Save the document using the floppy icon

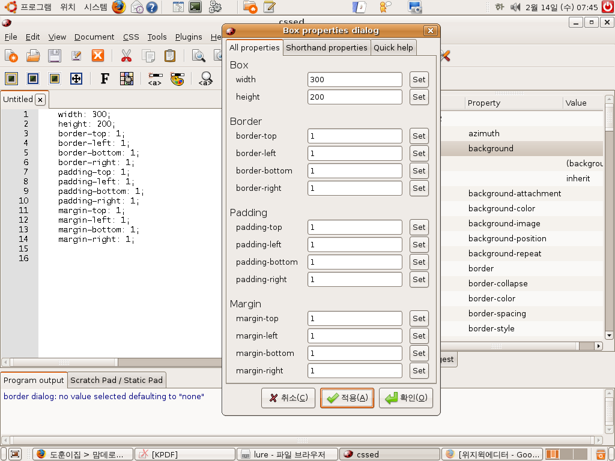(x=55, y=56)
